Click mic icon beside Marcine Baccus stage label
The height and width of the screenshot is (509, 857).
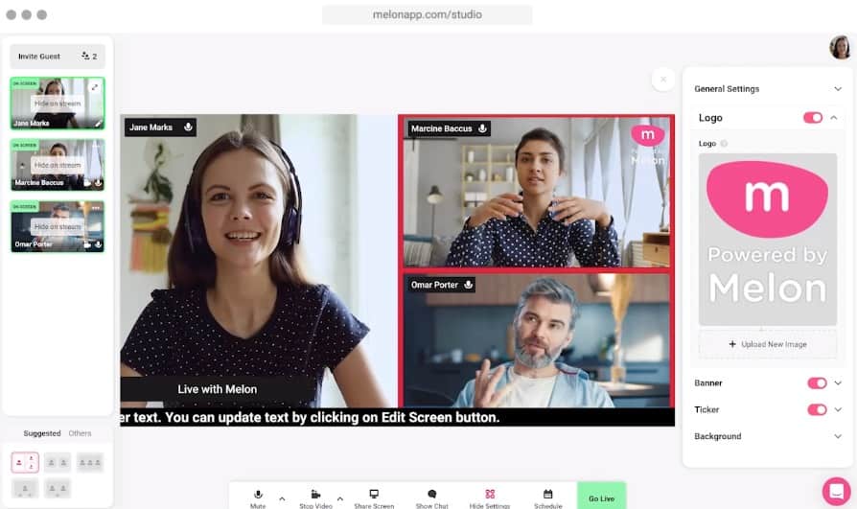[482, 128]
